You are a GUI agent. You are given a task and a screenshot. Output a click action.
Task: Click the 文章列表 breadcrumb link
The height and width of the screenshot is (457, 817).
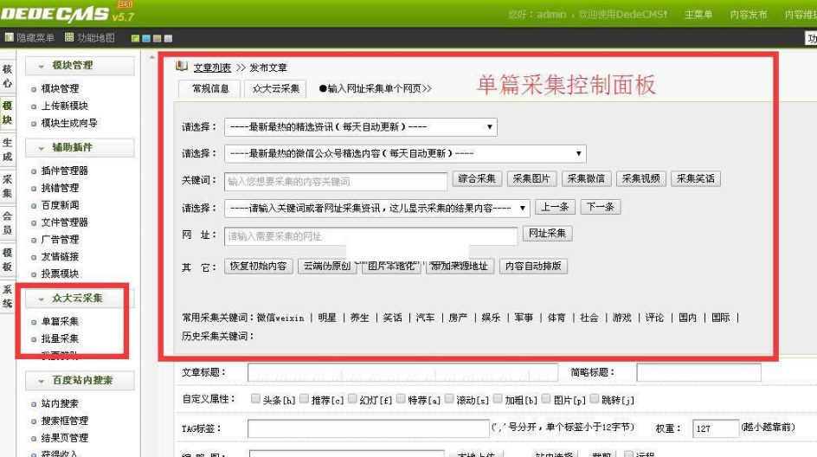[x=212, y=68]
